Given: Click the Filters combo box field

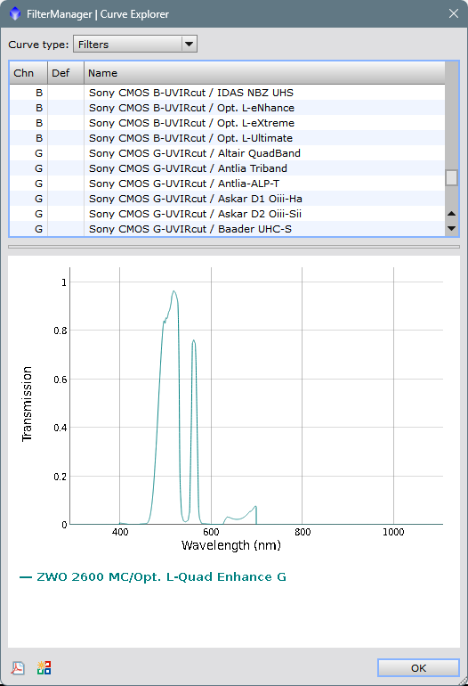Looking at the screenshot, I should point(135,45).
